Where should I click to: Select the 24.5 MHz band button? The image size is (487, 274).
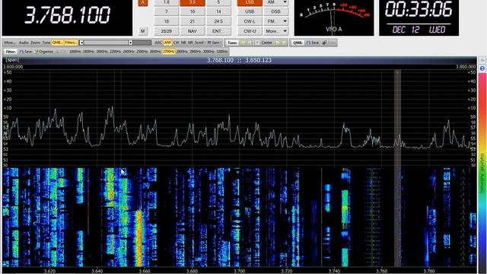[218, 21]
